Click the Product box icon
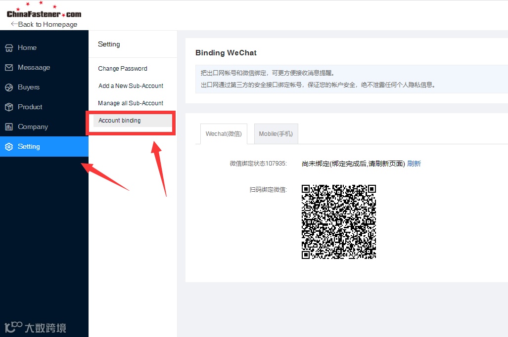 click(x=9, y=107)
